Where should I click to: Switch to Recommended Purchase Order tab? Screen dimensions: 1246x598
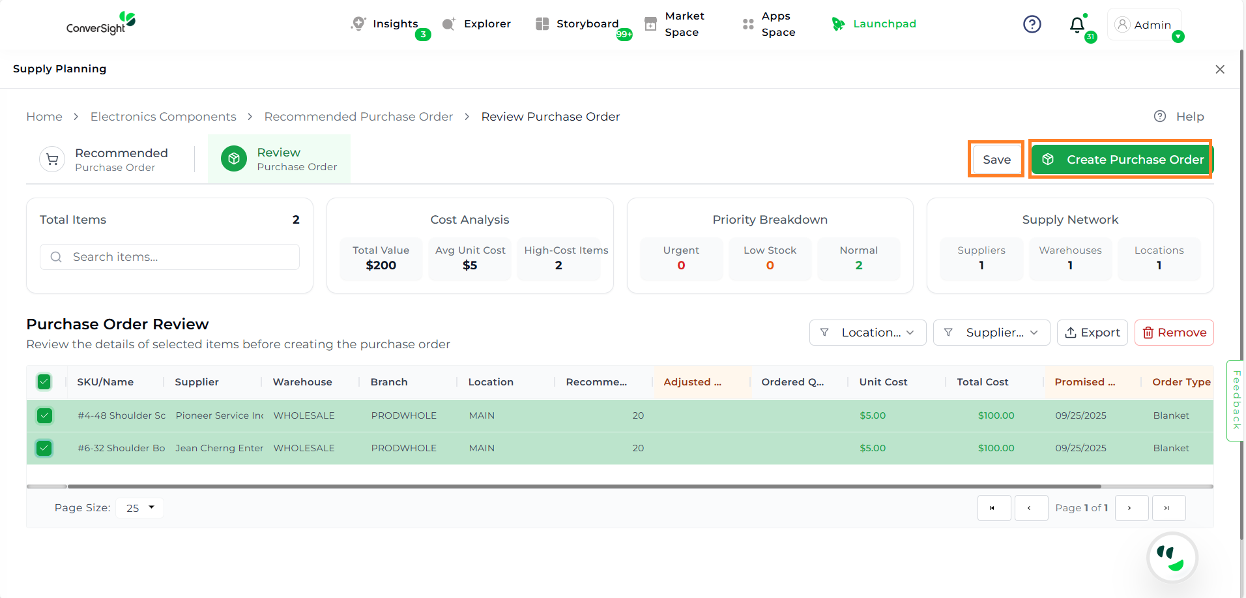click(x=121, y=159)
